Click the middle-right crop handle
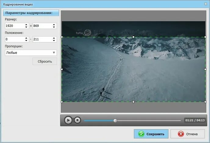Image resolution: width=210 pixels, height=143 pixels. [205, 69]
